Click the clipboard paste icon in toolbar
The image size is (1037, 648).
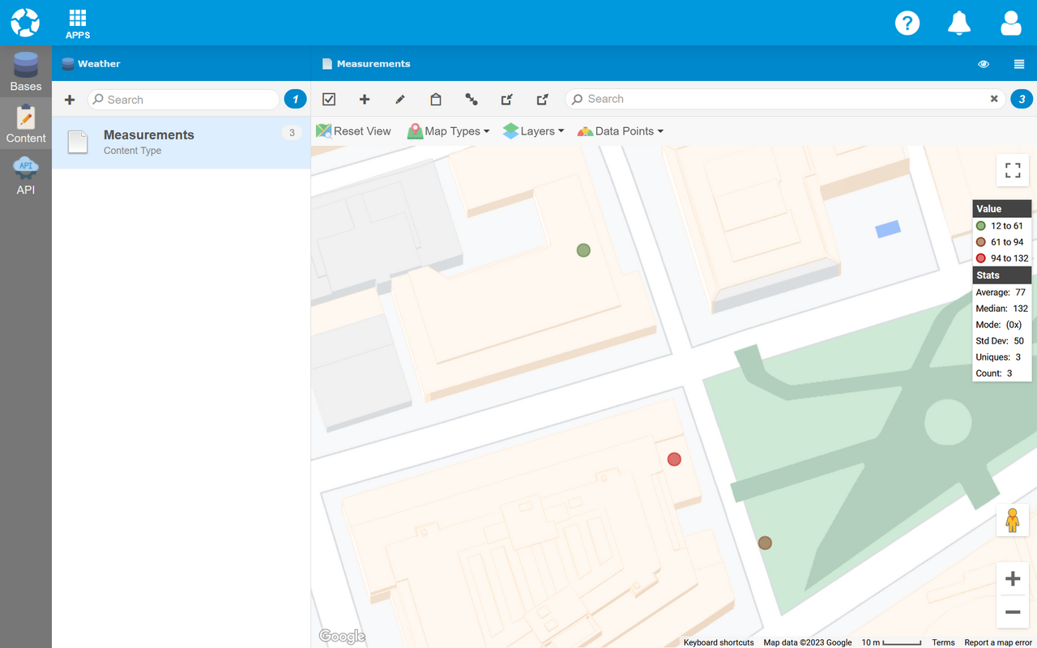(x=436, y=100)
